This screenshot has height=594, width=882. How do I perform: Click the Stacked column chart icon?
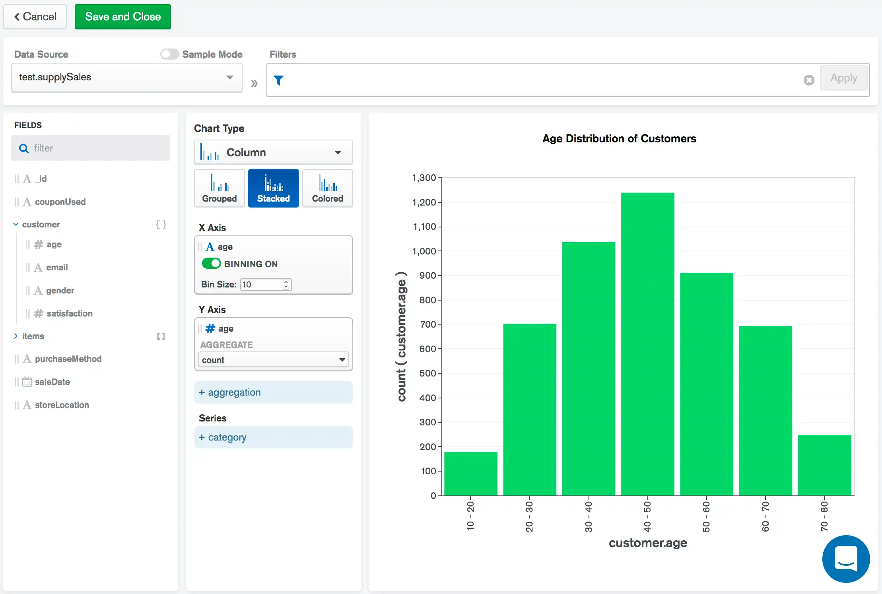coord(272,188)
